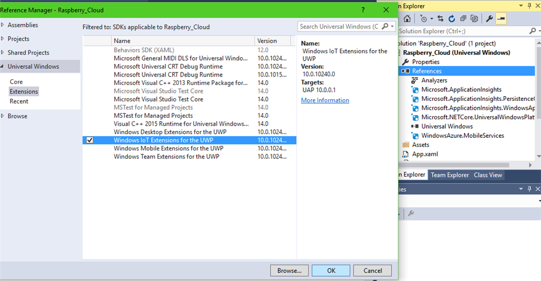
Task: Click the Solution Explorer search field
Action: point(463,31)
